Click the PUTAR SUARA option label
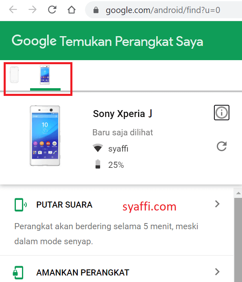Screen dimensions: 242x282 tap(64, 205)
